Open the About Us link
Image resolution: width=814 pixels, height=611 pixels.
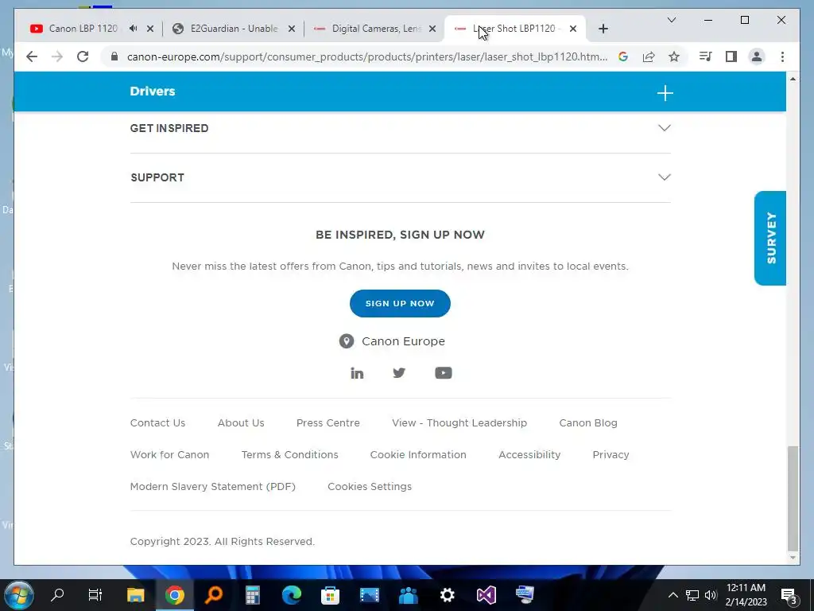point(241,423)
